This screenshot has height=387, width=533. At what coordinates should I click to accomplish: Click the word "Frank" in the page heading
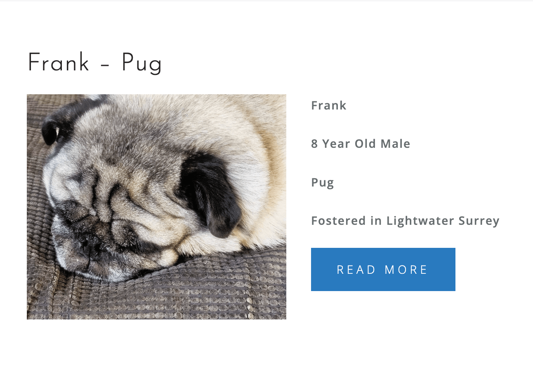tap(59, 63)
